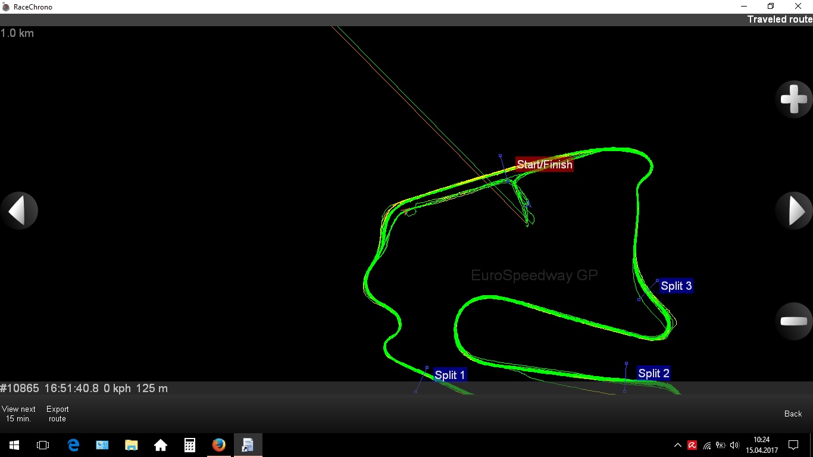Open the Calculator from the taskbar
Viewport: 813px width, 457px height.
point(189,445)
